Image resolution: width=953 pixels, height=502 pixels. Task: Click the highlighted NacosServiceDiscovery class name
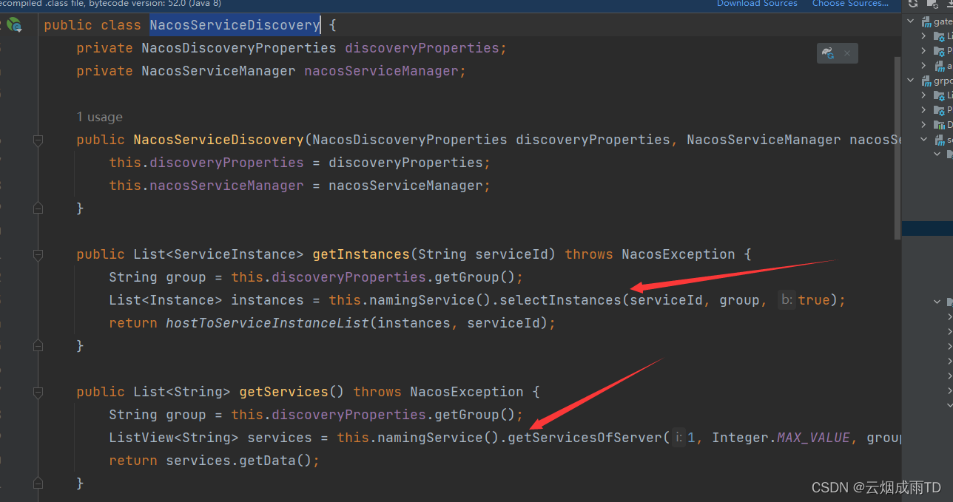235,25
